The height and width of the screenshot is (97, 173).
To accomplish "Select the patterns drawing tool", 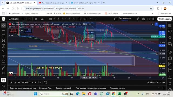I will pyautogui.click(x=4, y=41).
